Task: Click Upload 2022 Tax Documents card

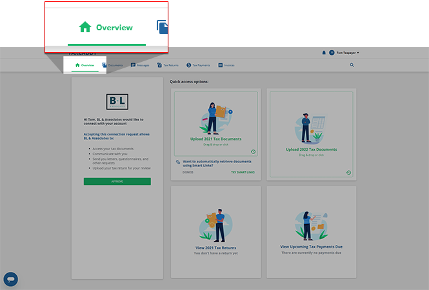Action: tap(312, 134)
